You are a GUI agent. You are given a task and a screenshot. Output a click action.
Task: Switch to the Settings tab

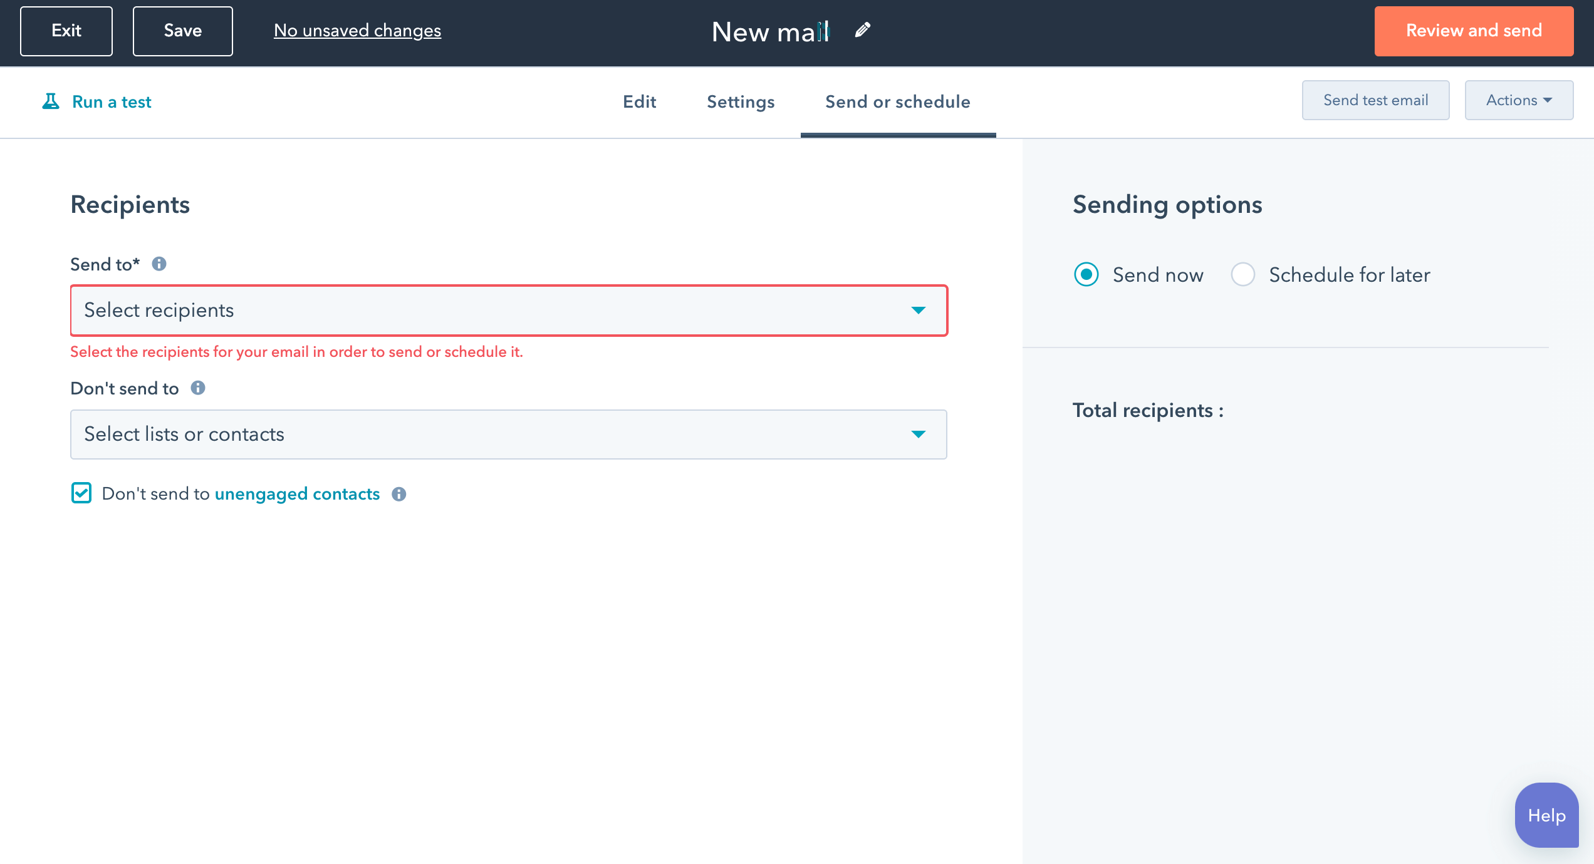click(x=741, y=101)
